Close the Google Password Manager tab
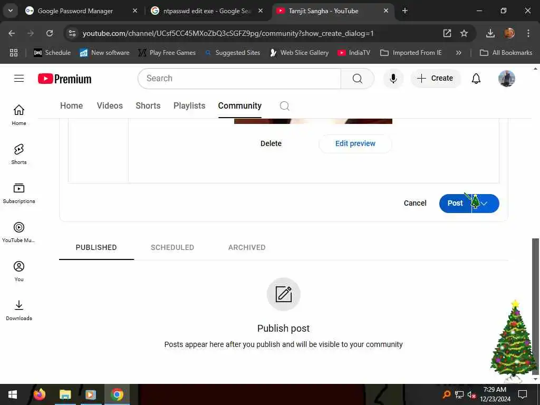The height and width of the screenshot is (405, 540). [x=135, y=11]
